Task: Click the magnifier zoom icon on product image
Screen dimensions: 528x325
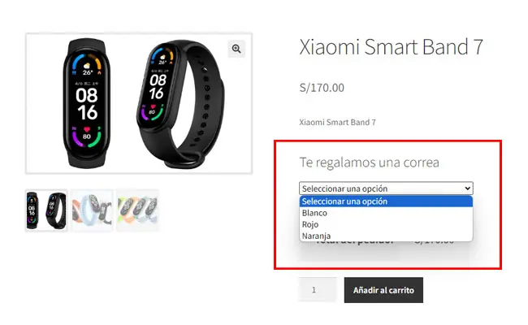Action: click(236, 49)
